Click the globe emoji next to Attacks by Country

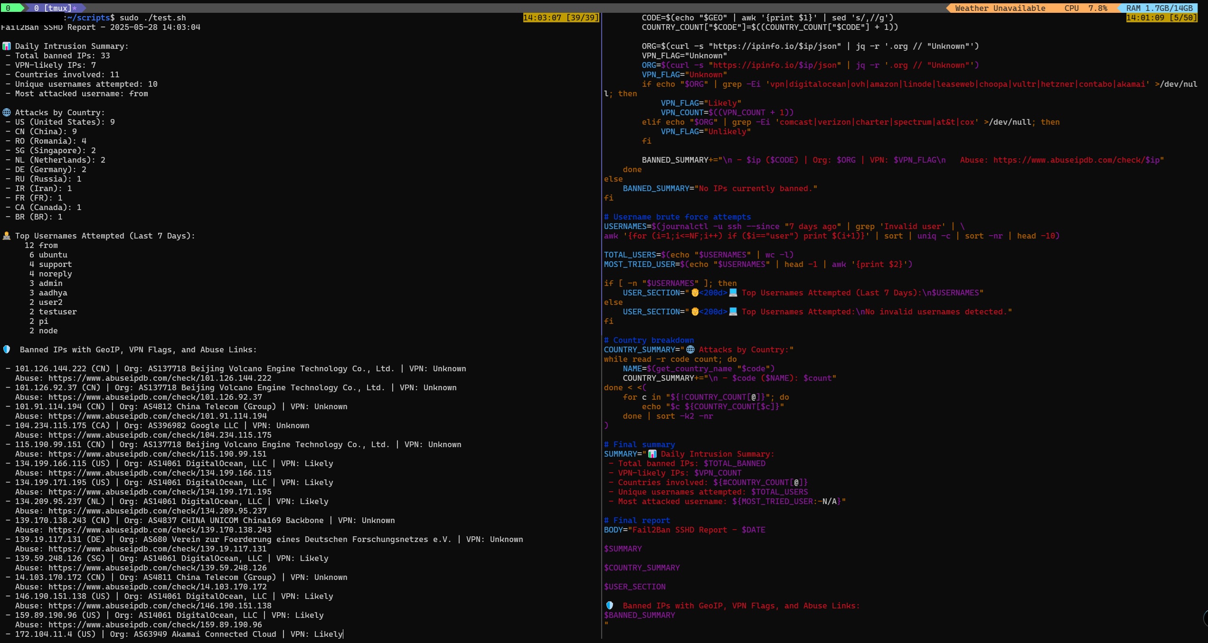6,112
